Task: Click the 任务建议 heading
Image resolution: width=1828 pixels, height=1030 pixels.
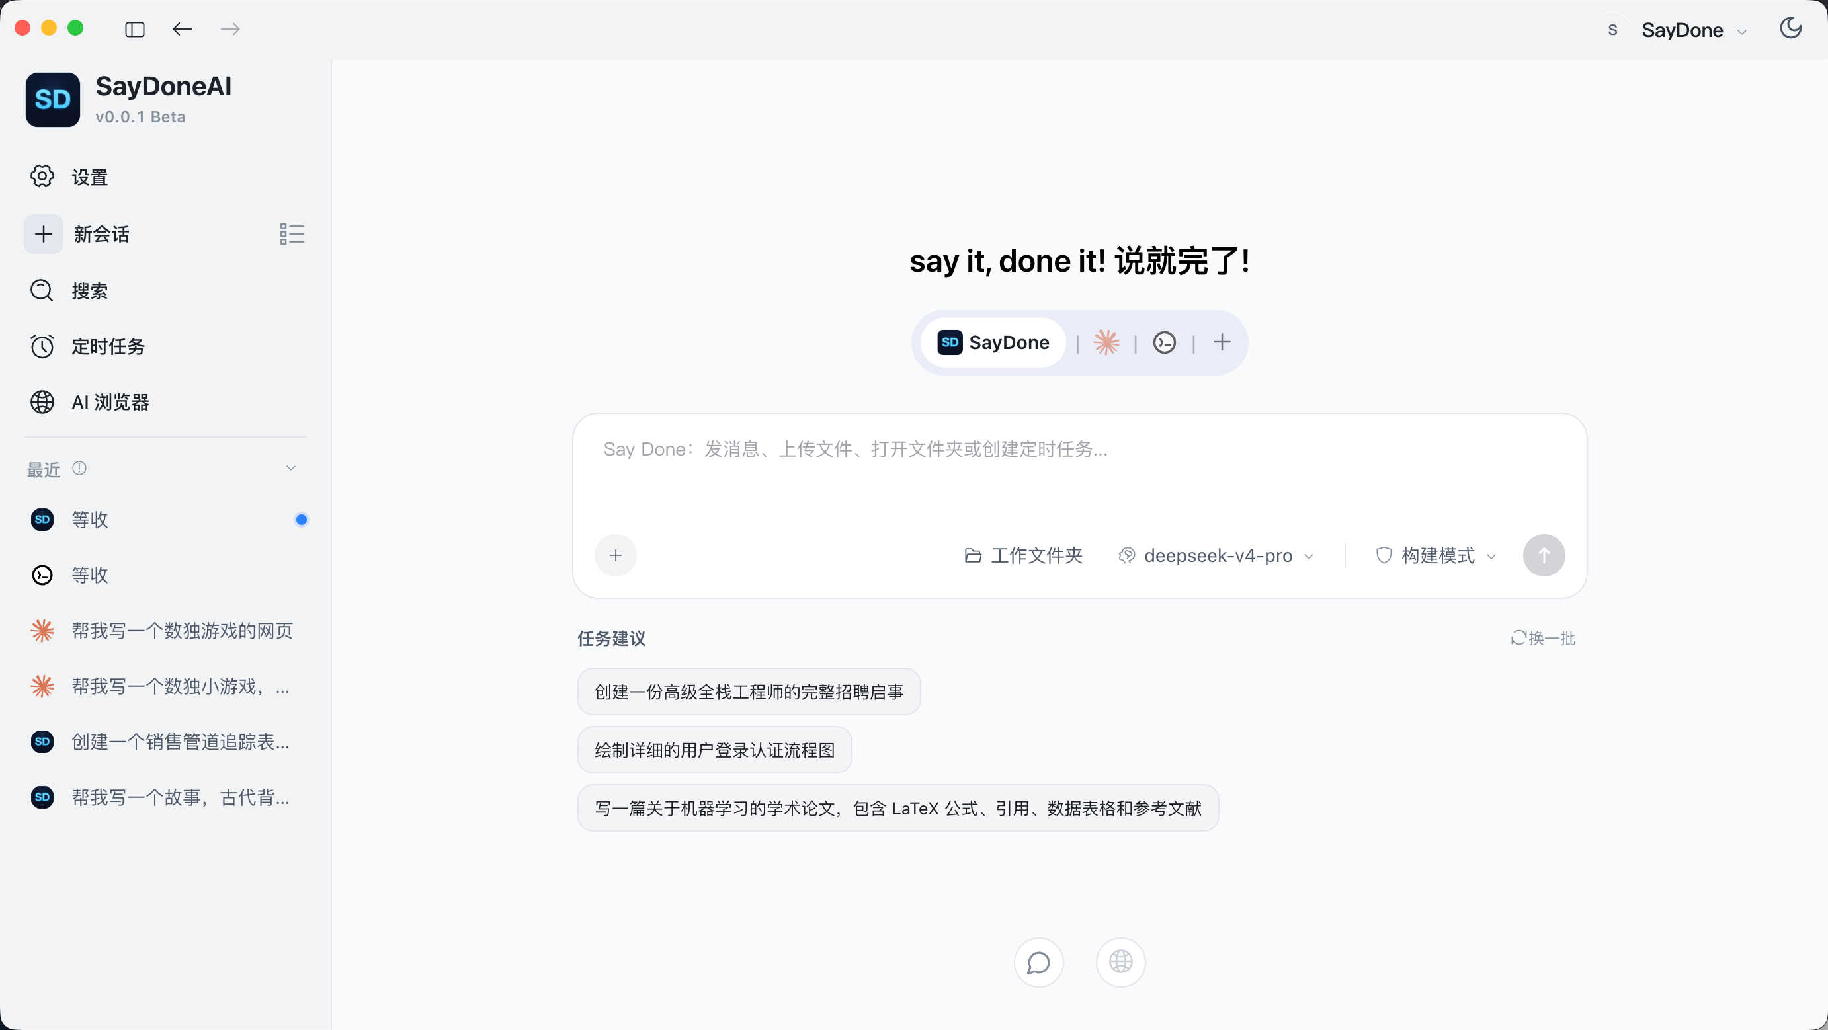Action: [x=611, y=639]
